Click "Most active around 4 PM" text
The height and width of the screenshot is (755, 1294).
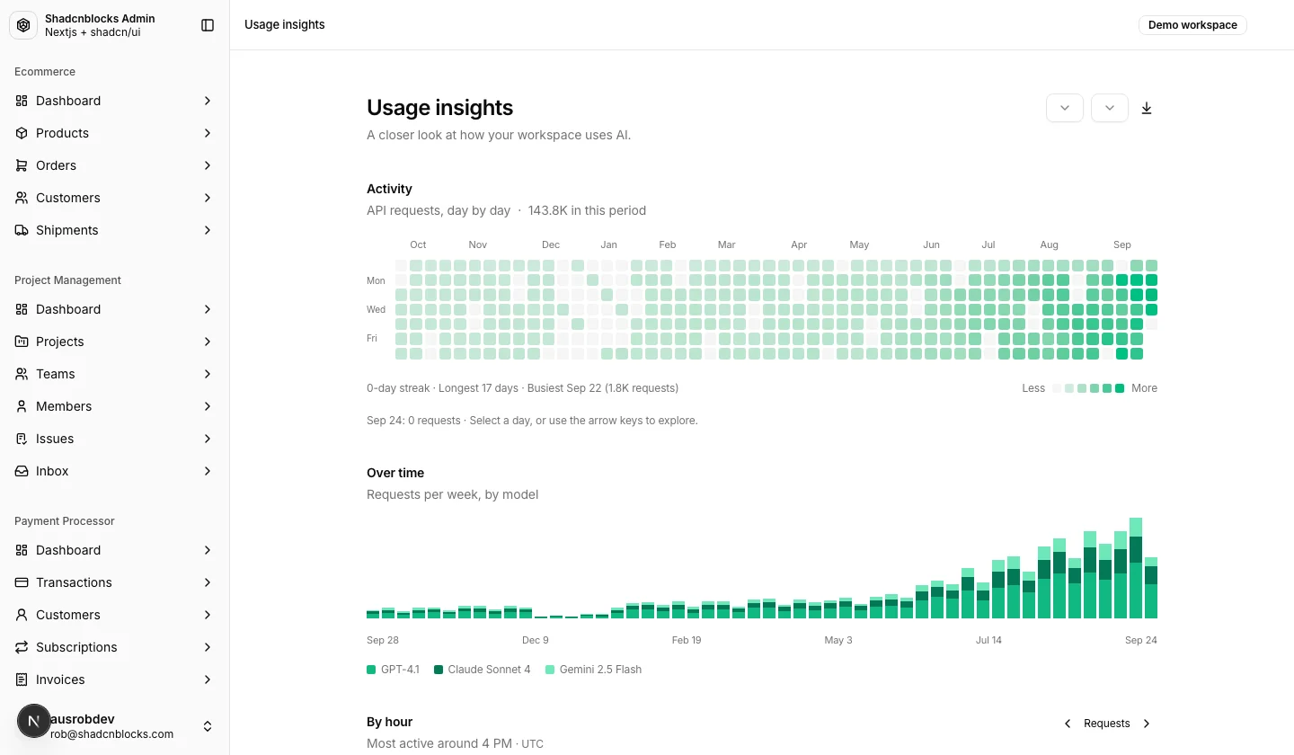point(439,743)
